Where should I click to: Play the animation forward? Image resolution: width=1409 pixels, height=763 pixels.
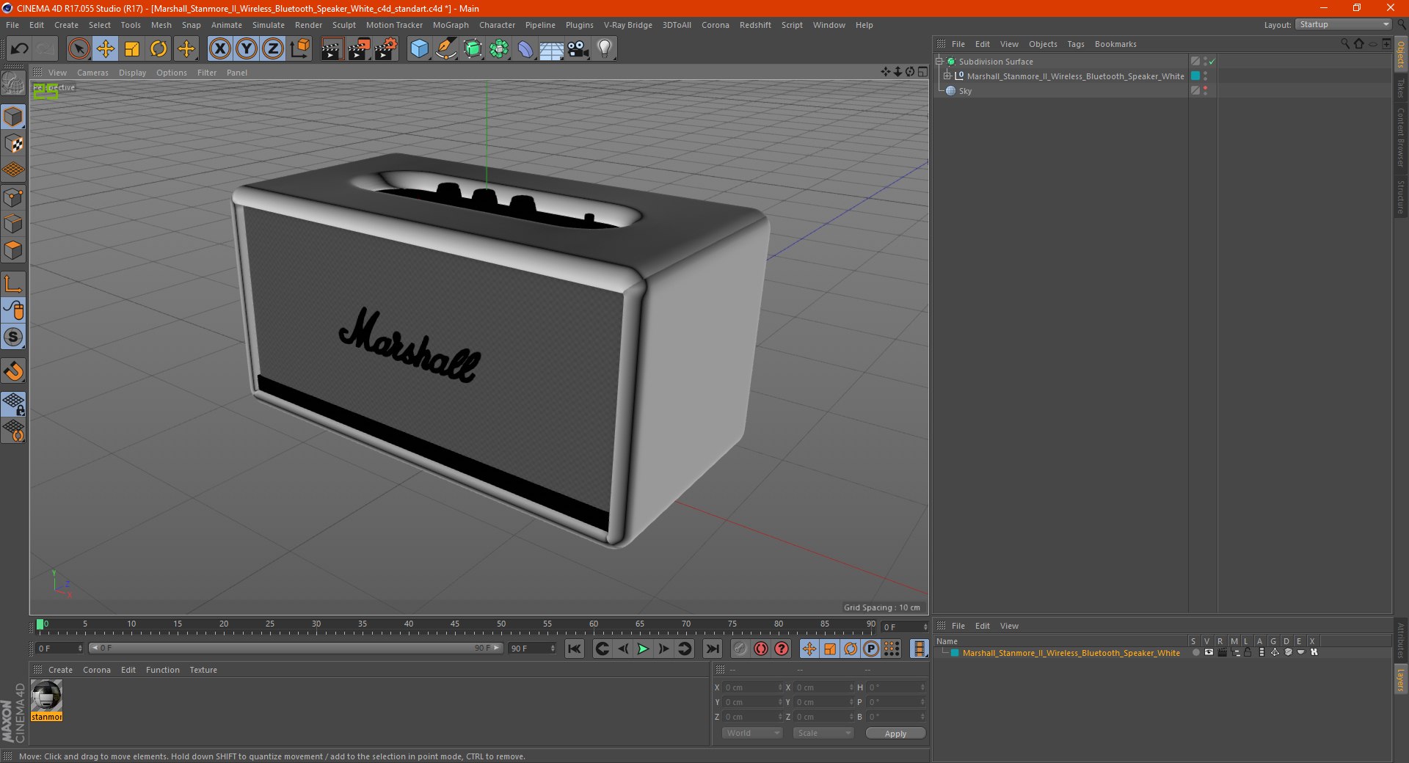[x=643, y=649]
